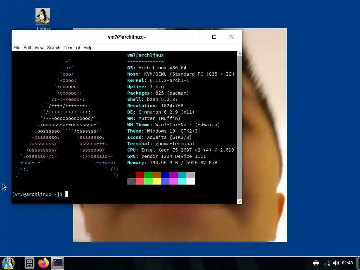The image size is (360, 270).
Task: Click the "Shell: bash 5.2.37" line
Action: [x=153, y=99]
